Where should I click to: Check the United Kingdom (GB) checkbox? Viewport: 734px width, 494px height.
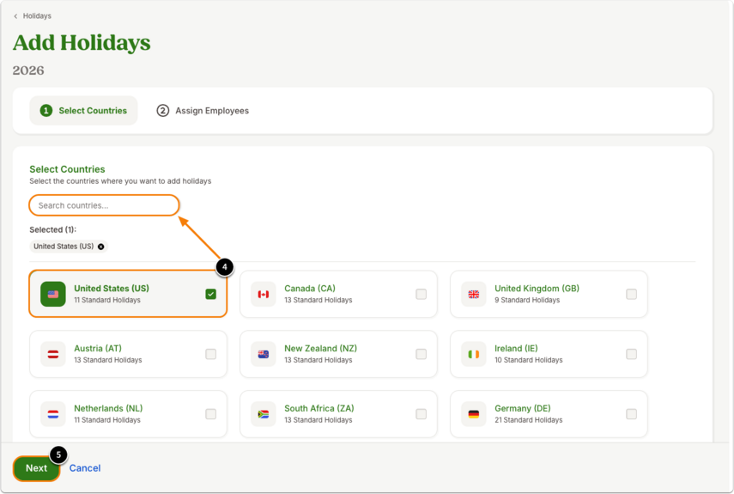click(x=632, y=294)
